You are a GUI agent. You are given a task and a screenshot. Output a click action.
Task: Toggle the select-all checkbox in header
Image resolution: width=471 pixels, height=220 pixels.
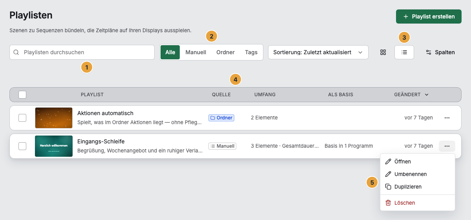click(22, 95)
